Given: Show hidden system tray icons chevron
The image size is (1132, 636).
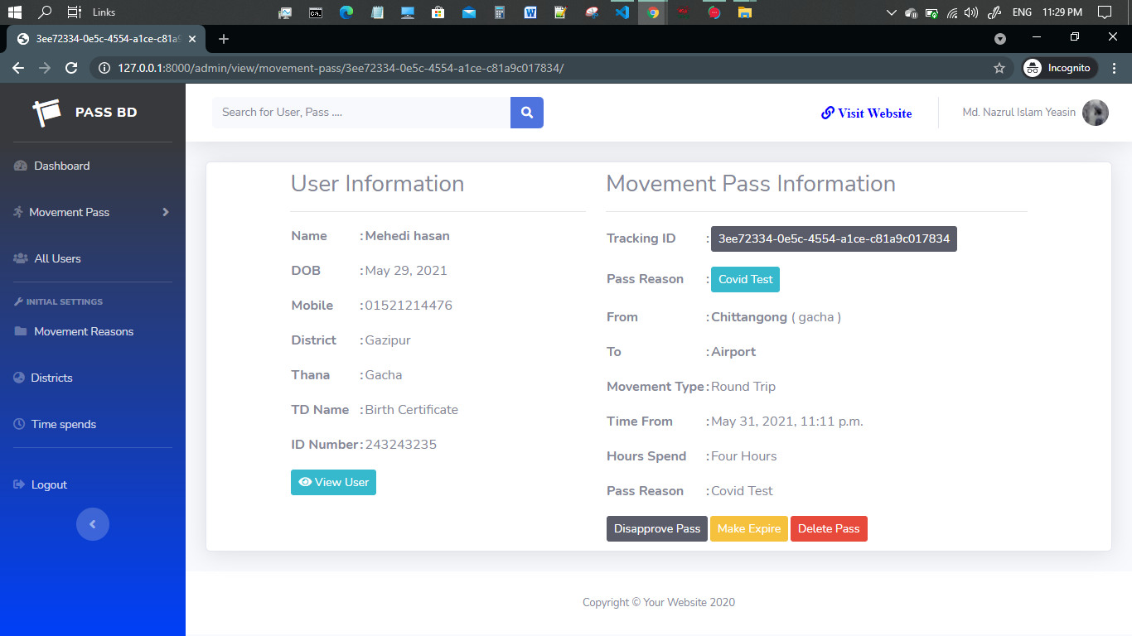Looking at the screenshot, I should click(892, 12).
